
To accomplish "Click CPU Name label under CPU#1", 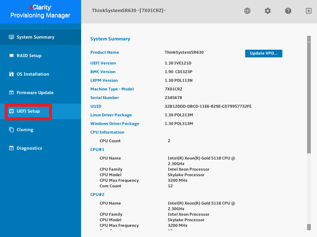I will (110, 158).
